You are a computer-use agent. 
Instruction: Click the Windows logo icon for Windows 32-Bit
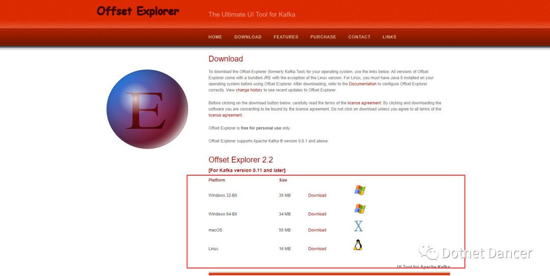tap(360, 190)
